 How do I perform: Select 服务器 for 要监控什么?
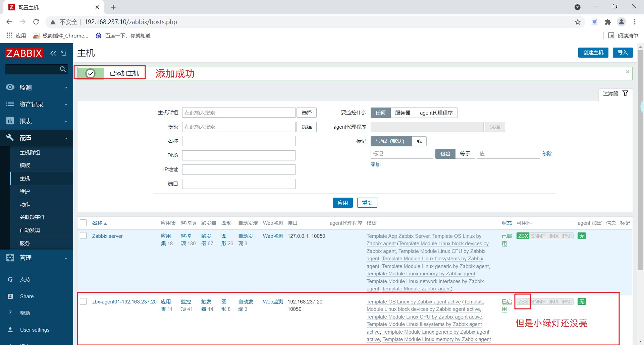pyautogui.click(x=402, y=113)
